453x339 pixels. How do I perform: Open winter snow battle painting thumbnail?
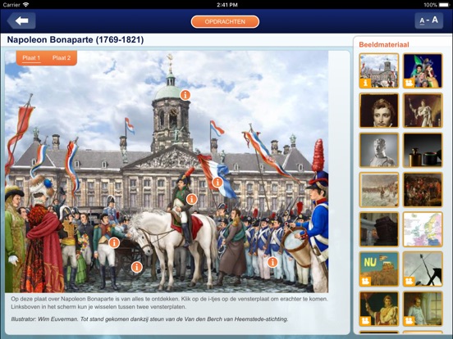[x=379, y=190]
